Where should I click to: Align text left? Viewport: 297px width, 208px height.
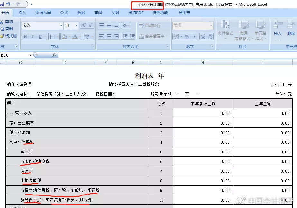(102, 36)
